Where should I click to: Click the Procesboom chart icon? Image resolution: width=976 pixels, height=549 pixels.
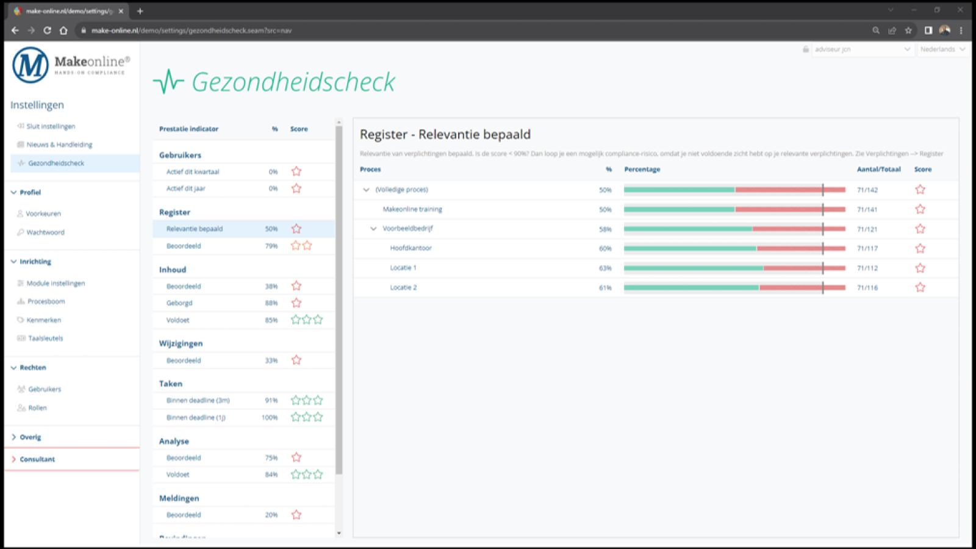(x=21, y=301)
